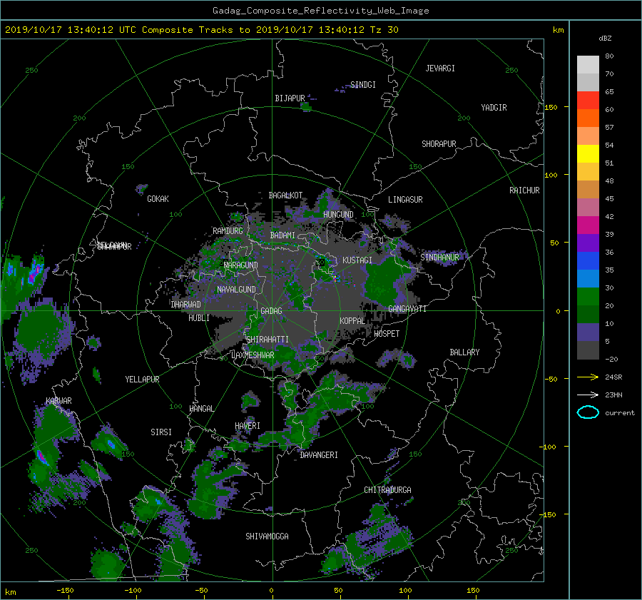Click the SINDGI city label
The height and width of the screenshot is (600, 642).
coord(363,84)
